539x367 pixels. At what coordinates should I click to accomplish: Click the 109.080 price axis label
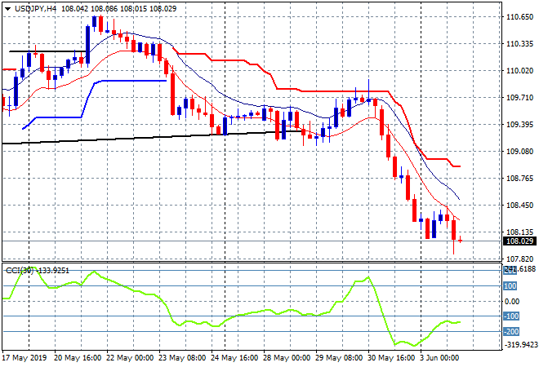(519, 151)
